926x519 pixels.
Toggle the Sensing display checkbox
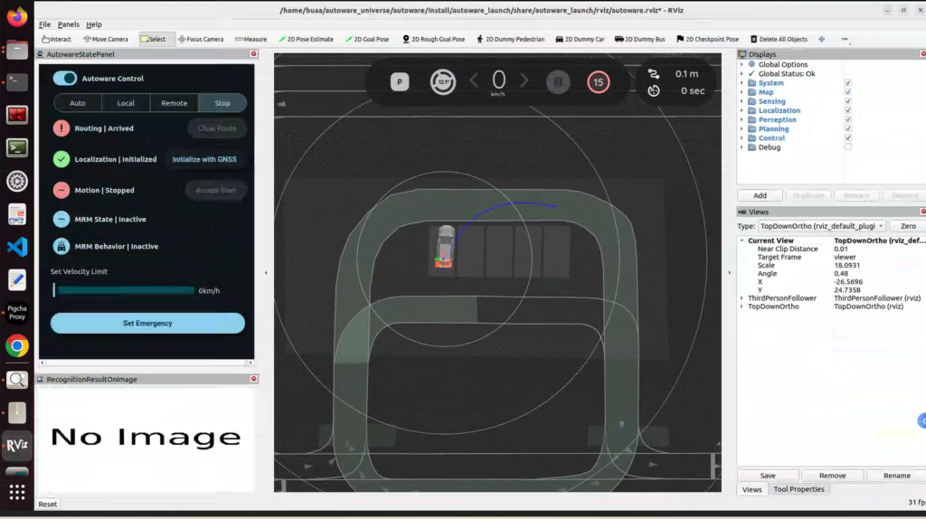click(x=848, y=101)
